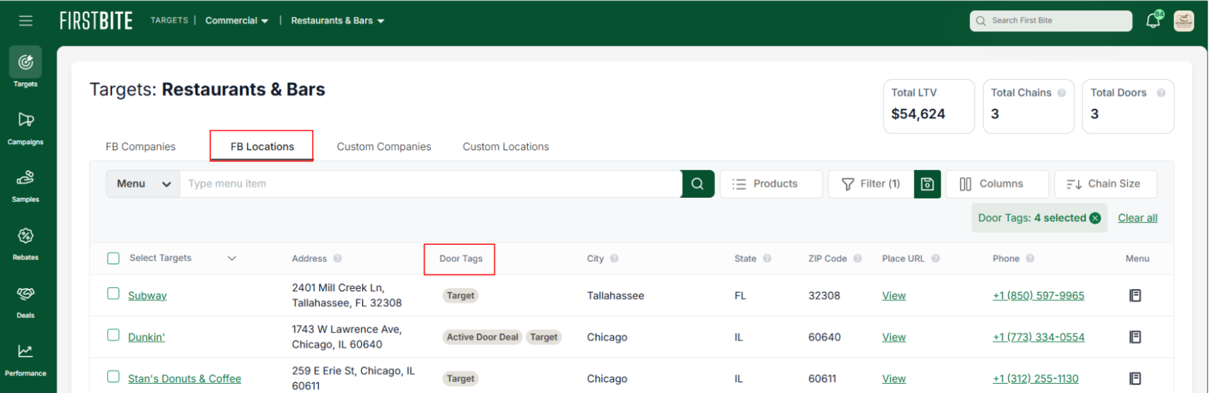Open the Dunkin' location link
Viewport: 1209px width, 393px height.
147,337
